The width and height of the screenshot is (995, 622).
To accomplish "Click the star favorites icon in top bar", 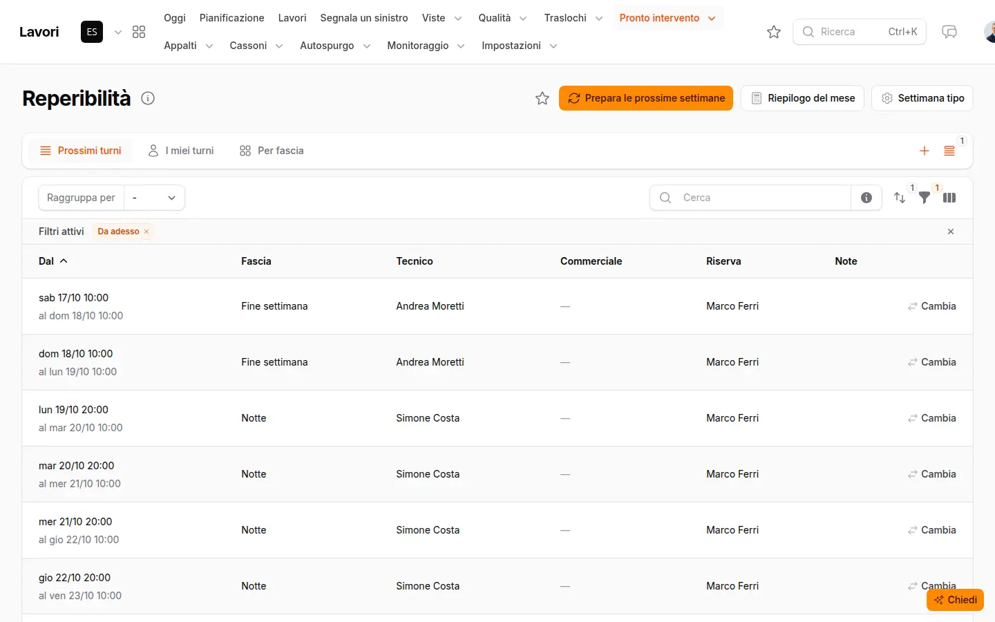I will [x=774, y=32].
